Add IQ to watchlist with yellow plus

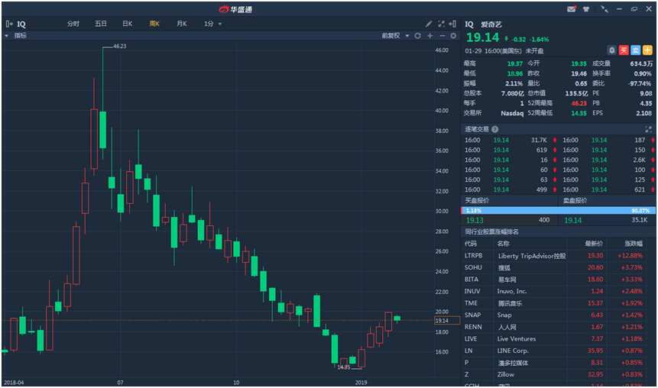[x=647, y=50]
